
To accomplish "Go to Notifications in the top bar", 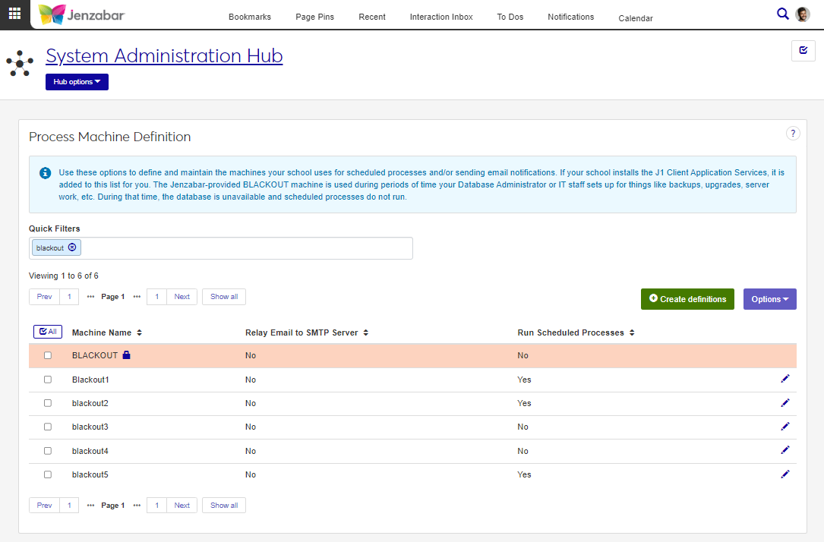I will coord(570,17).
